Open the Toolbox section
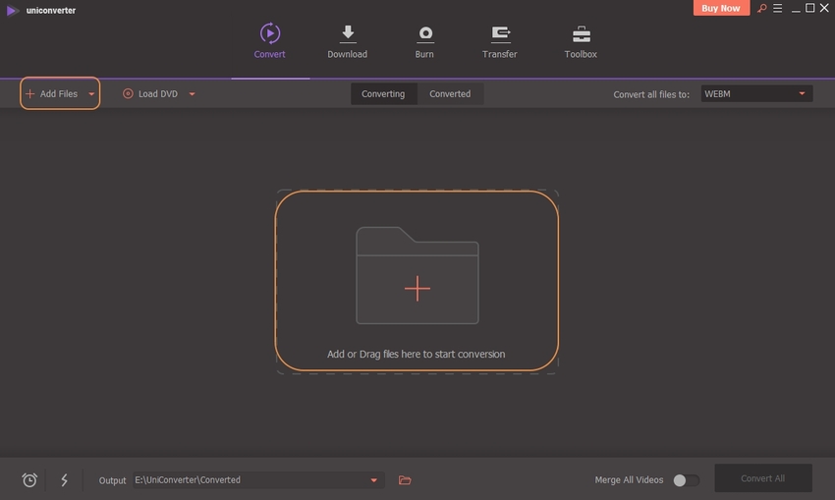835x500 pixels. tap(581, 41)
